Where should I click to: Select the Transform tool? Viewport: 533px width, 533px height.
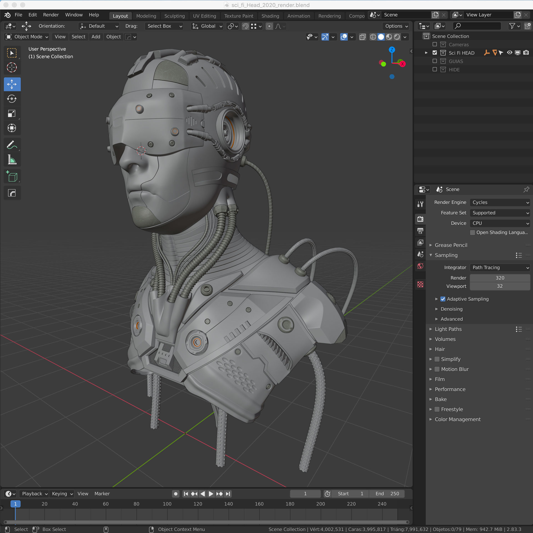coord(12,128)
